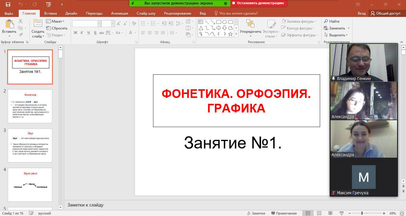Switch to slide sorter view
Screen dimensions: 406x216
pyautogui.click(x=319, y=213)
